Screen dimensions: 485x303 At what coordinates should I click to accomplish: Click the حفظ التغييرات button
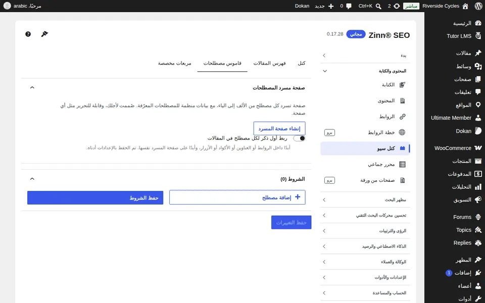(x=292, y=222)
